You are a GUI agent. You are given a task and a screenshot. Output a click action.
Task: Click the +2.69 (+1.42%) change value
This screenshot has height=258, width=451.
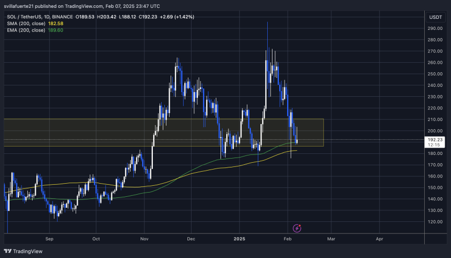(177, 17)
